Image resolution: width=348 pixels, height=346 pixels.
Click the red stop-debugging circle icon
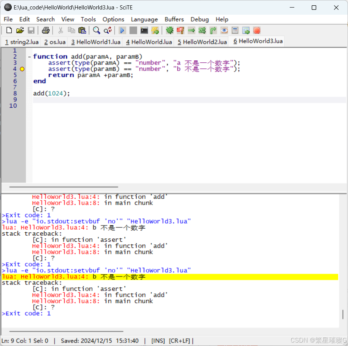[257, 30]
